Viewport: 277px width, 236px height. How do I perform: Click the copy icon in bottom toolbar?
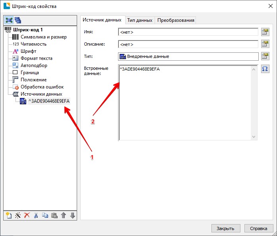[45, 215]
